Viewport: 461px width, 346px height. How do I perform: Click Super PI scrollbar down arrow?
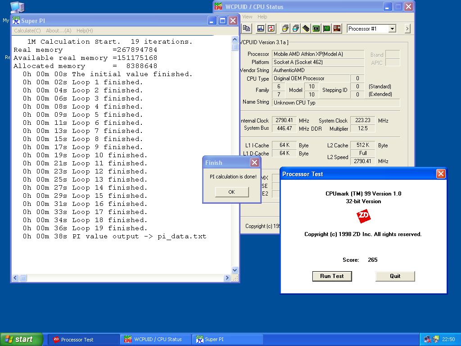coord(235,270)
